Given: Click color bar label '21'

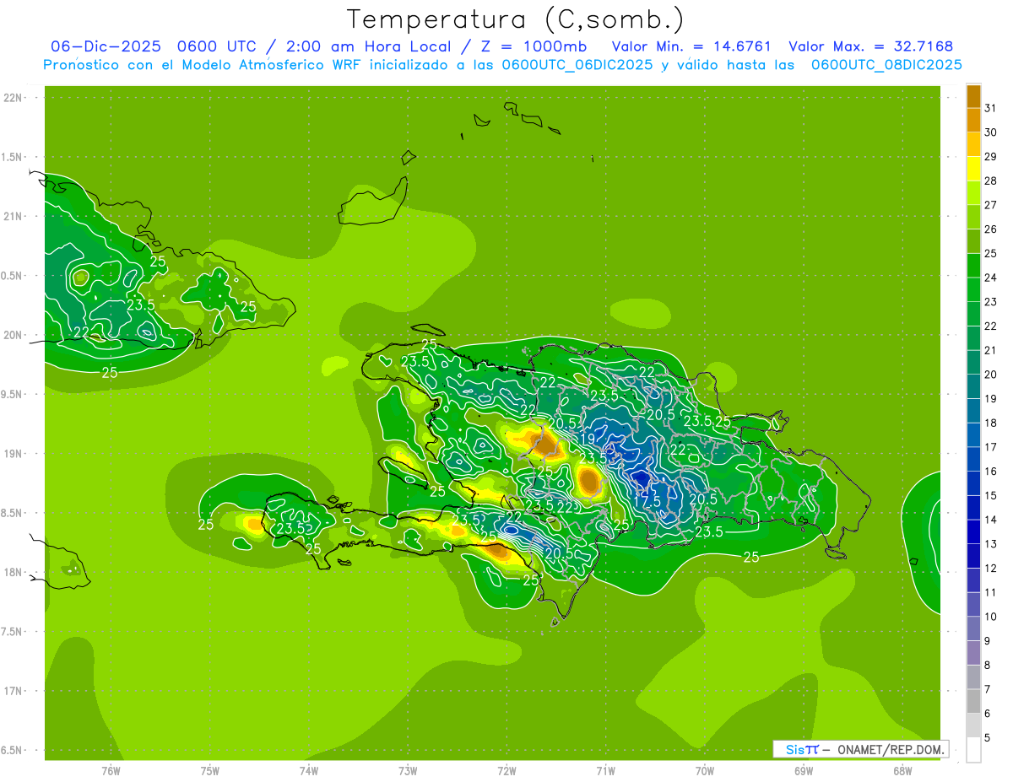Looking at the screenshot, I should [990, 350].
